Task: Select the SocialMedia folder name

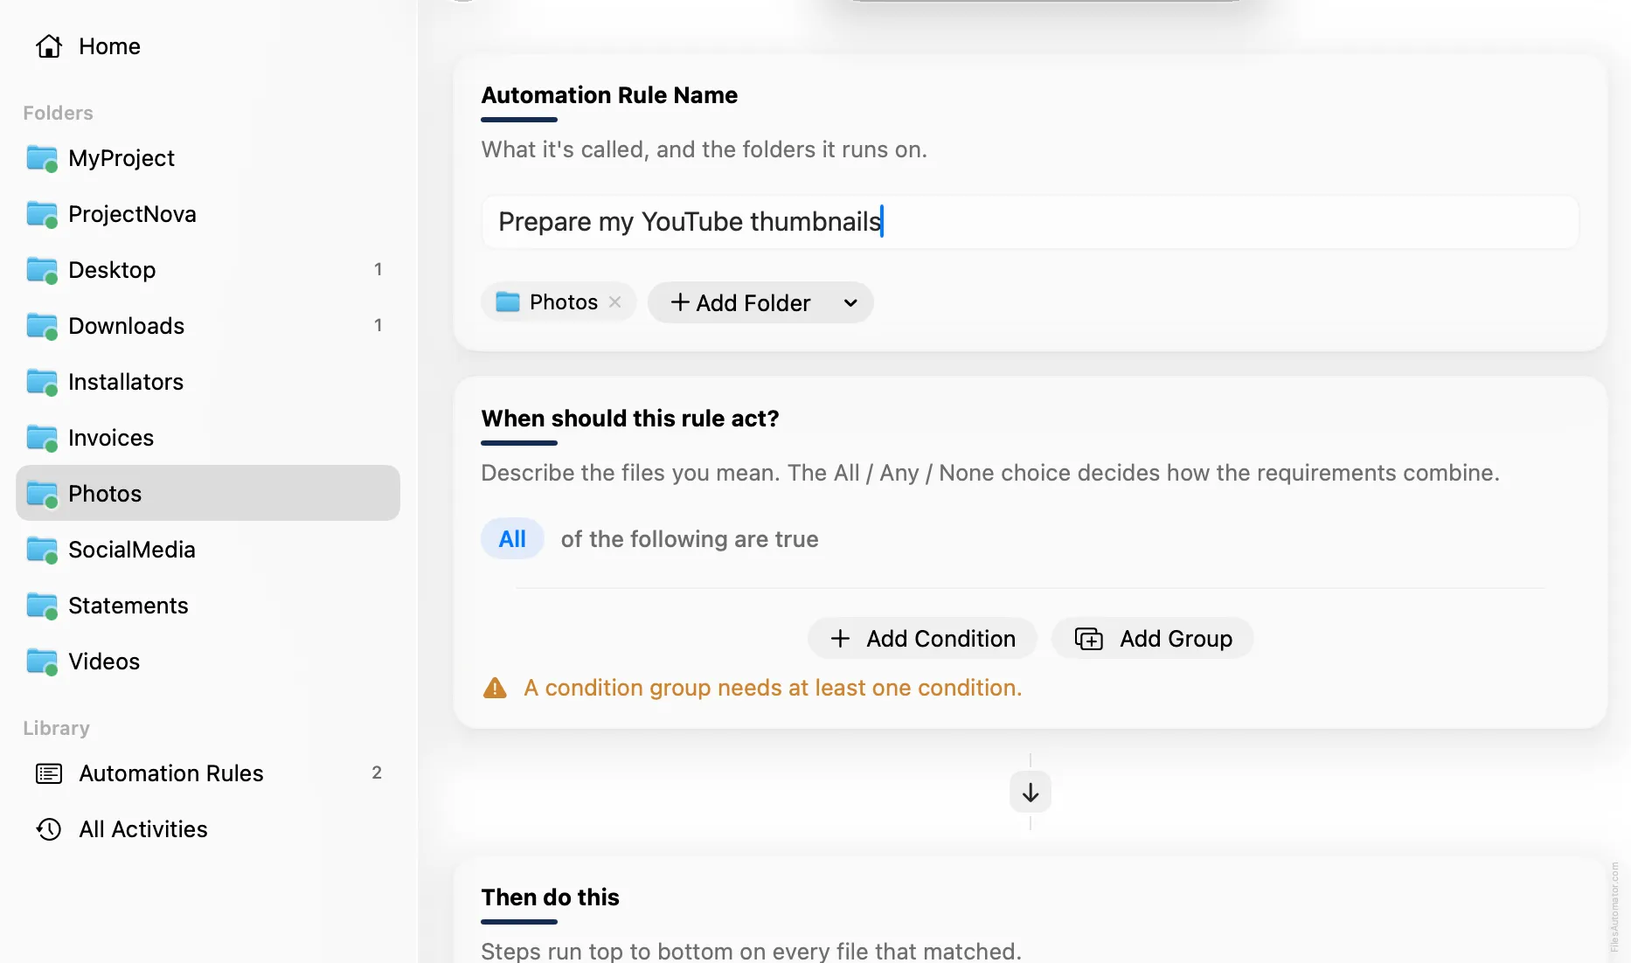Action: [x=132, y=550]
